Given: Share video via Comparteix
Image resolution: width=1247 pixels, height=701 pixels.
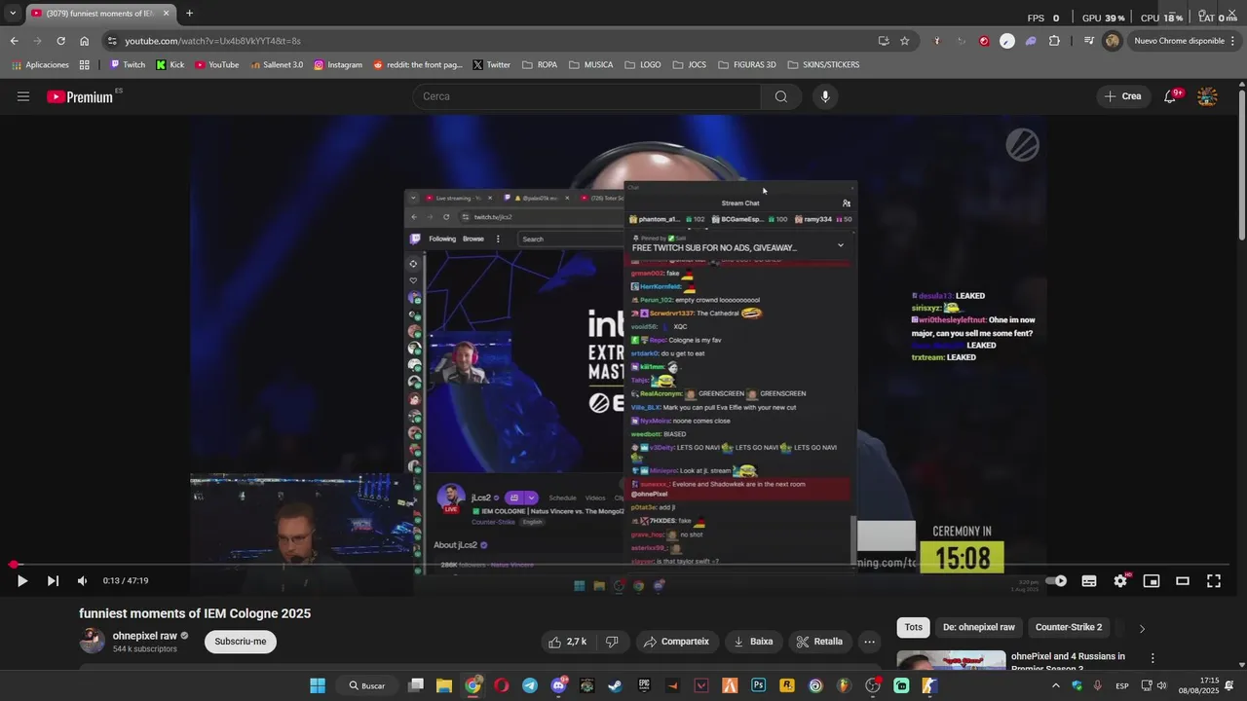Looking at the screenshot, I should (676, 642).
